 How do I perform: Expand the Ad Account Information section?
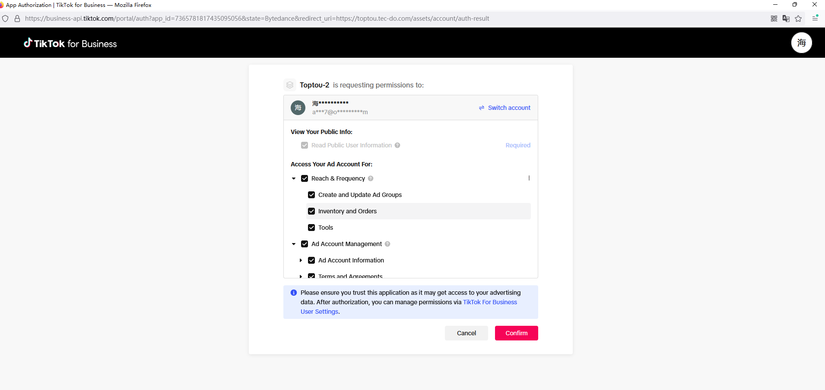tap(301, 260)
